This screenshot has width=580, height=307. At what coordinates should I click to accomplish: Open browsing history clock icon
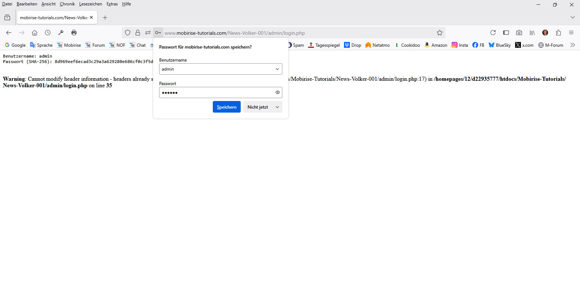pyautogui.click(x=47, y=33)
